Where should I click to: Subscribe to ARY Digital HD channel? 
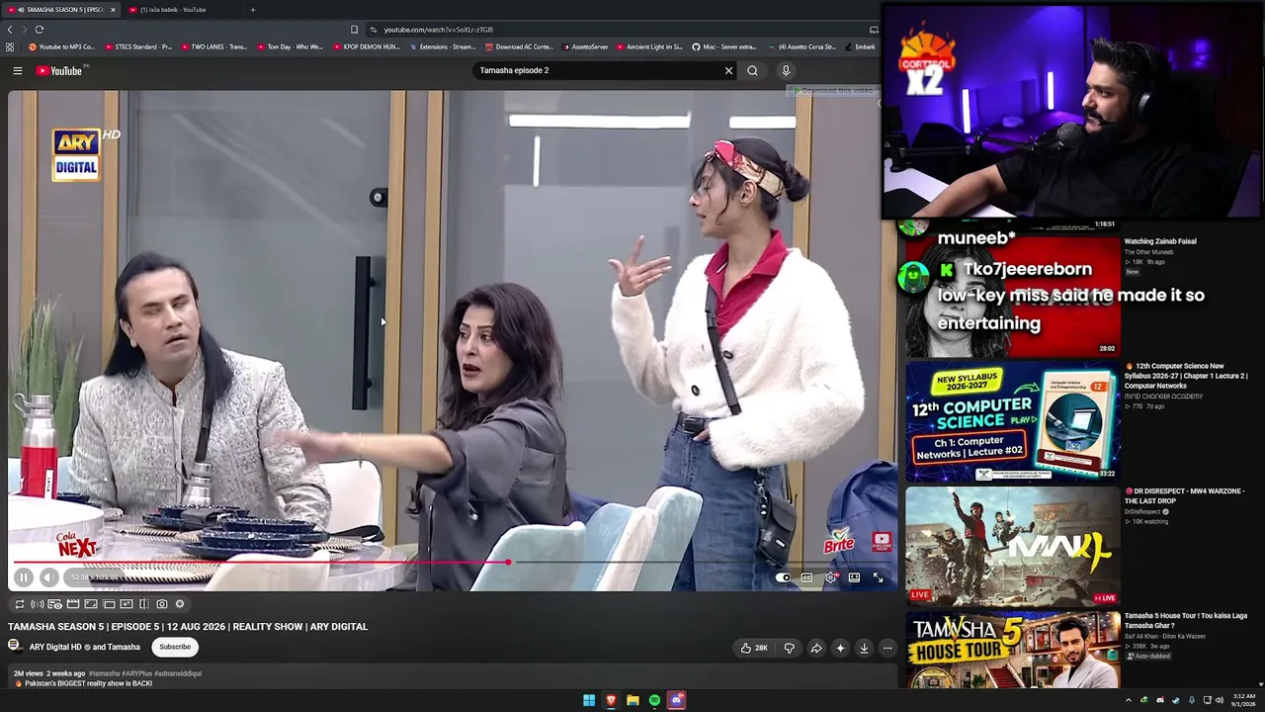175,647
